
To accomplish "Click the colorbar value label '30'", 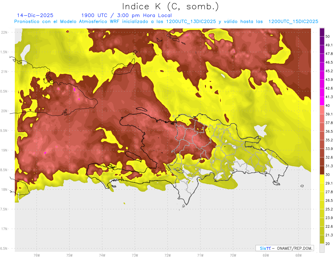I will 328,175.
